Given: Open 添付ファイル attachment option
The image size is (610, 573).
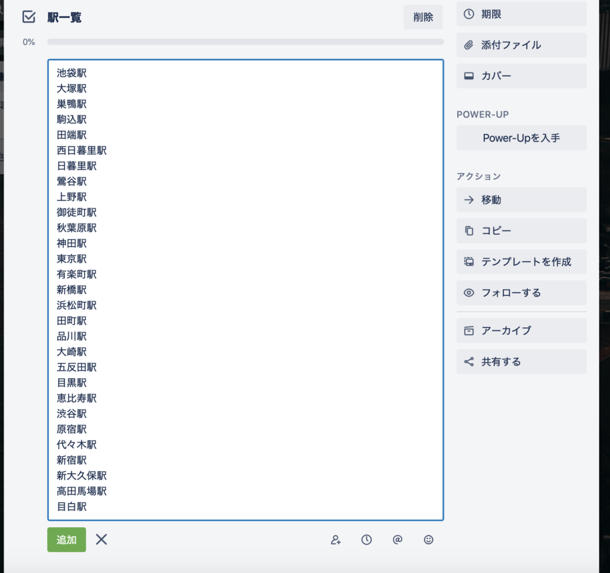Looking at the screenshot, I should (521, 45).
